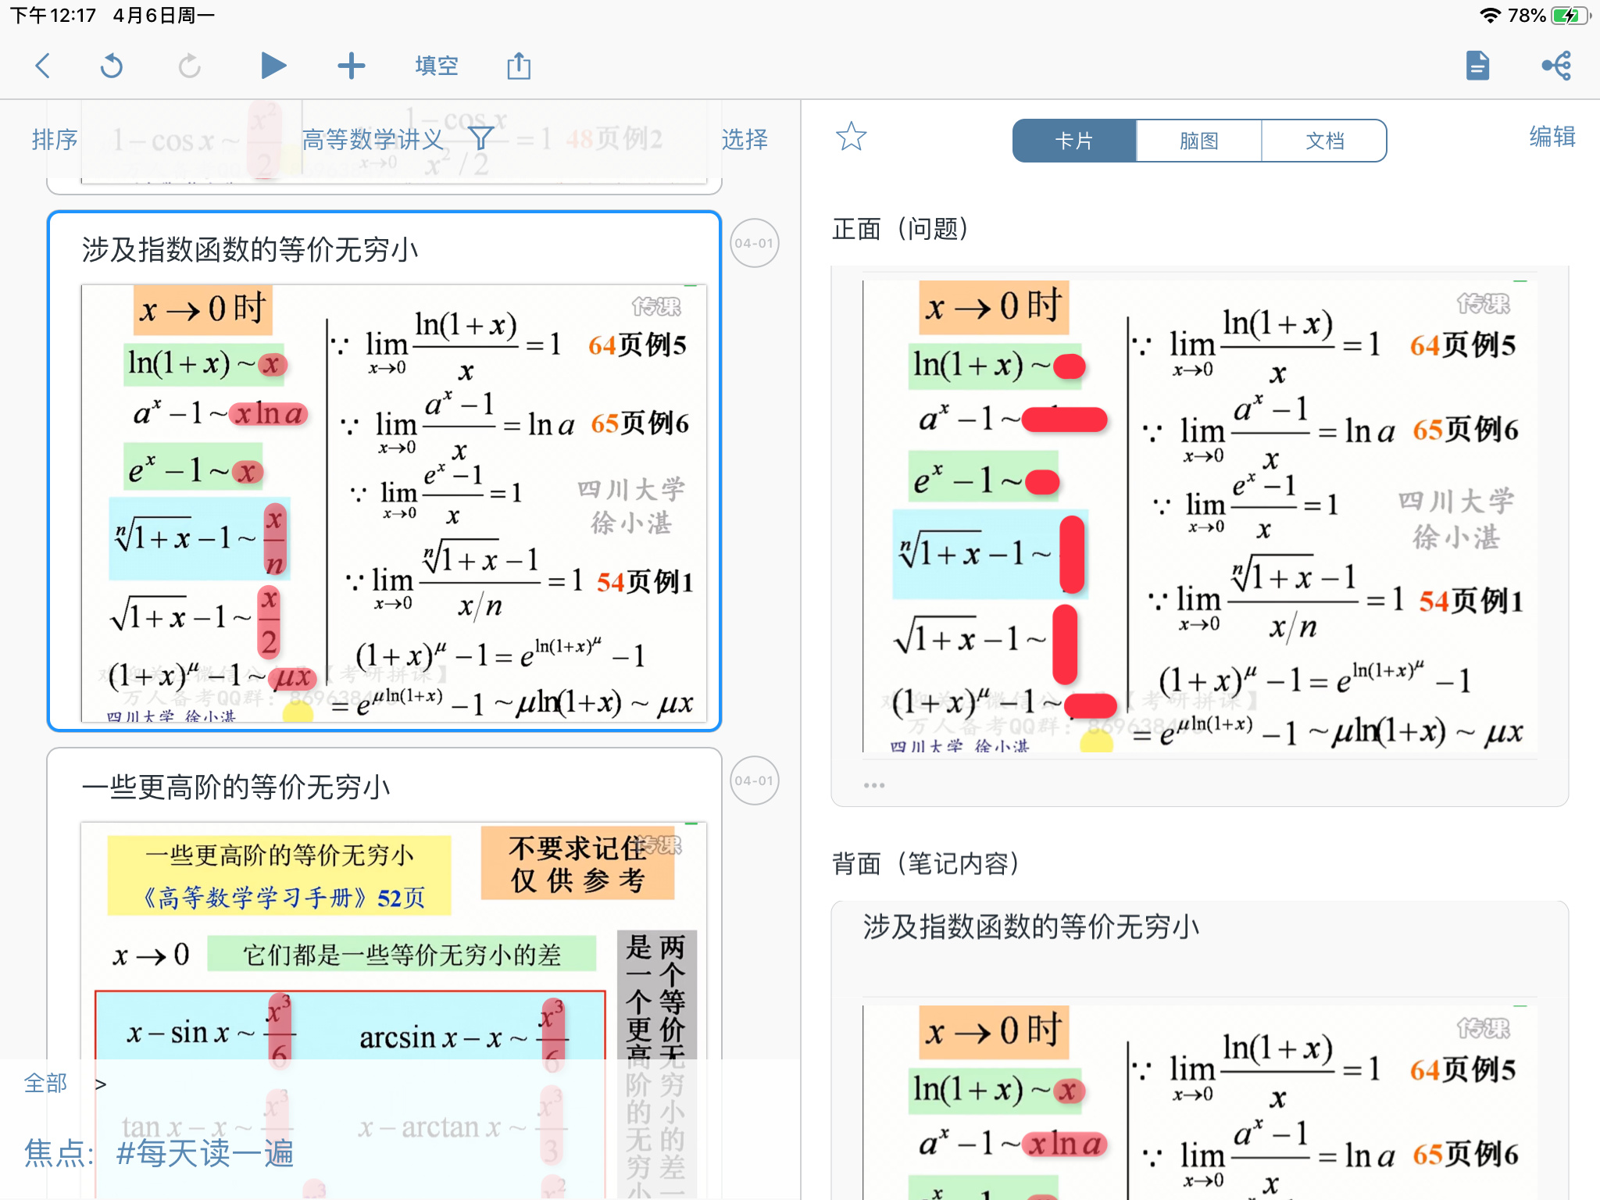Screen dimensions: 1600x1200
Task: Tap the 高等数学讲义 notebook title
Action: click(x=373, y=140)
